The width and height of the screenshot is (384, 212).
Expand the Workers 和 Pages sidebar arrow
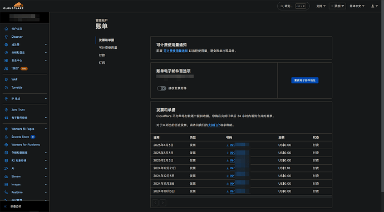click(x=46, y=129)
